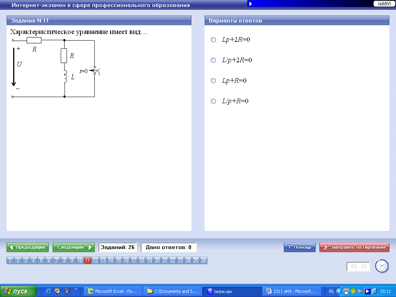Click the printer tray icon
This screenshot has height=297, width=396.
346,291
